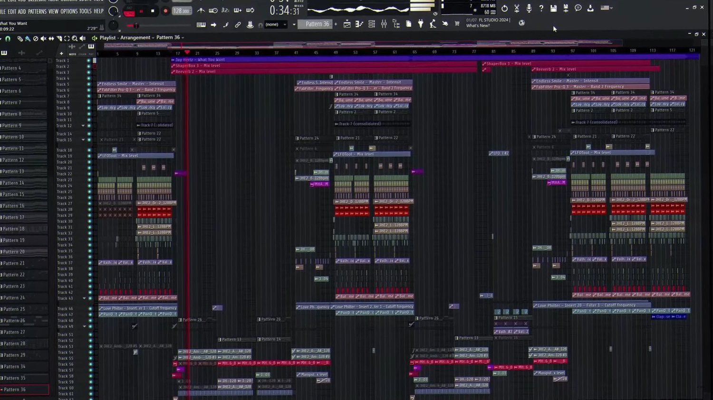The height and width of the screenshot is (400, 713).
Task: Open the Typing keyboard to piano icon
Action: click(x=201, y=24)
